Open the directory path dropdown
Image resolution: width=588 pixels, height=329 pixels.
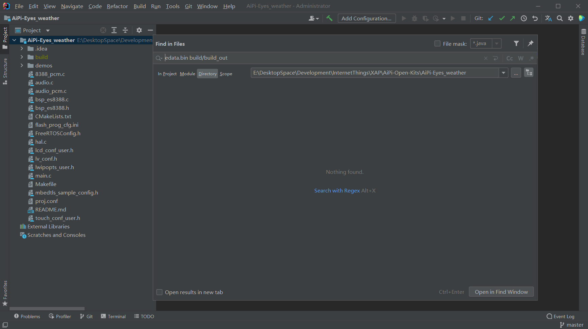point(503,73)
